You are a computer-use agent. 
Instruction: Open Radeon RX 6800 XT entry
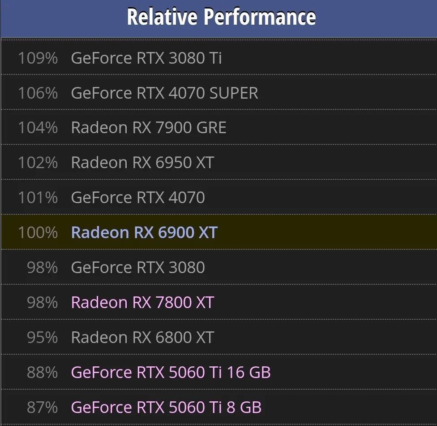point(142,337)
